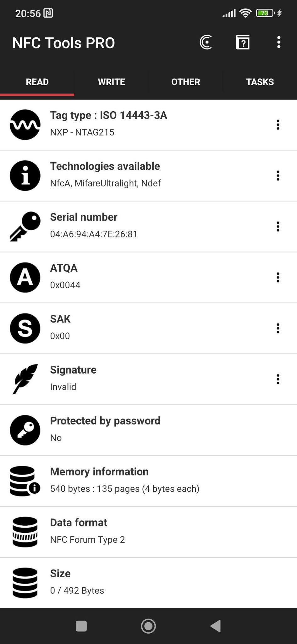Viewport: 297px width, 644px height.
Task: Switch to the OTHER tab
Action: pyautogui.click(x=185, y=82)
